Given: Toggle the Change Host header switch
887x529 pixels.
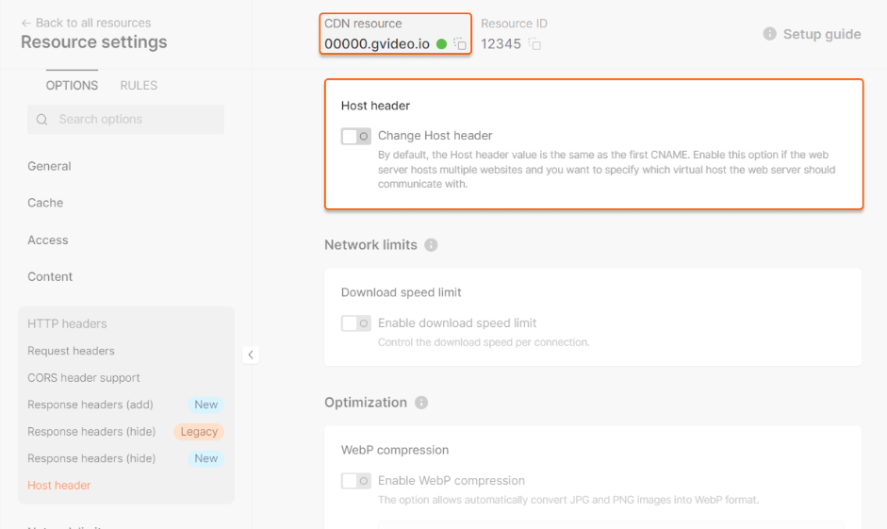Looking at the screenshot, I should (x=355, y=137).
